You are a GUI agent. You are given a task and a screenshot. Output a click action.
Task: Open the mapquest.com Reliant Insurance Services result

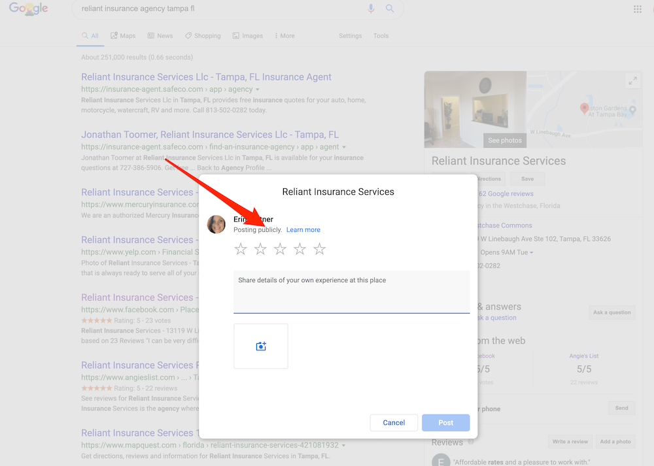140,433
